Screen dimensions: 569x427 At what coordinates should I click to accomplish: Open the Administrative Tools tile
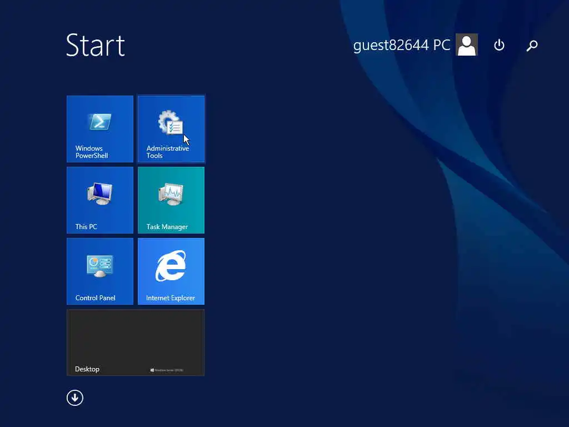(171, 129)
